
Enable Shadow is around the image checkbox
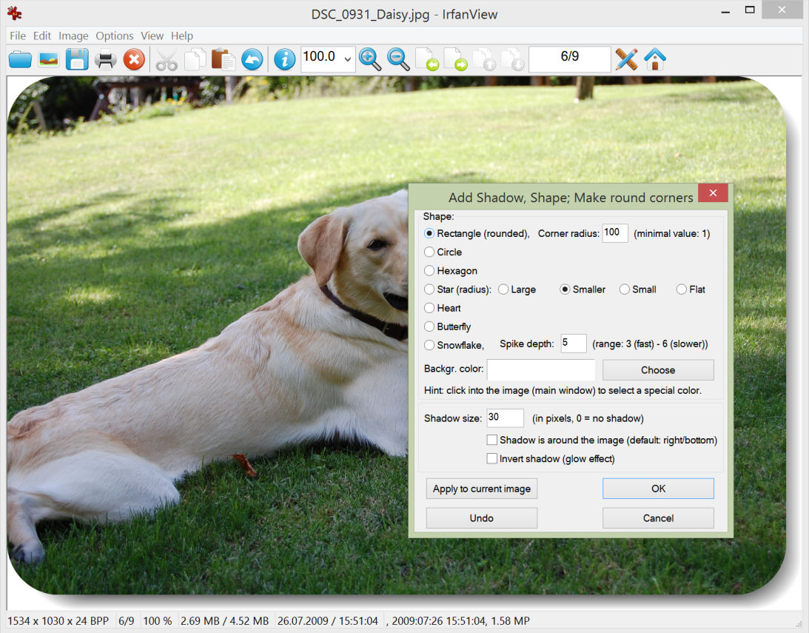[x=492, y=441]
